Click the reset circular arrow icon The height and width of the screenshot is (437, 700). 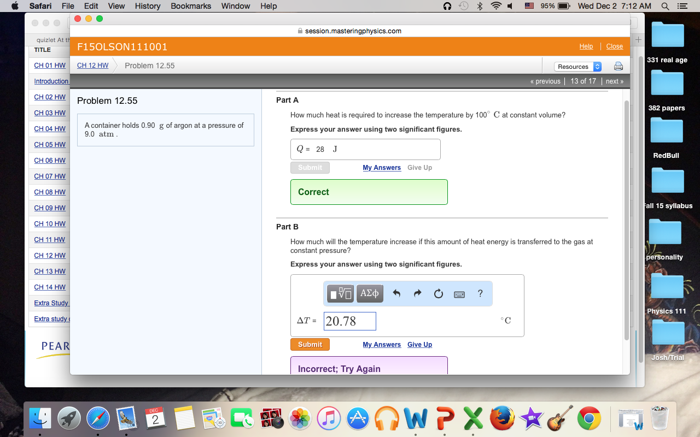438,294
